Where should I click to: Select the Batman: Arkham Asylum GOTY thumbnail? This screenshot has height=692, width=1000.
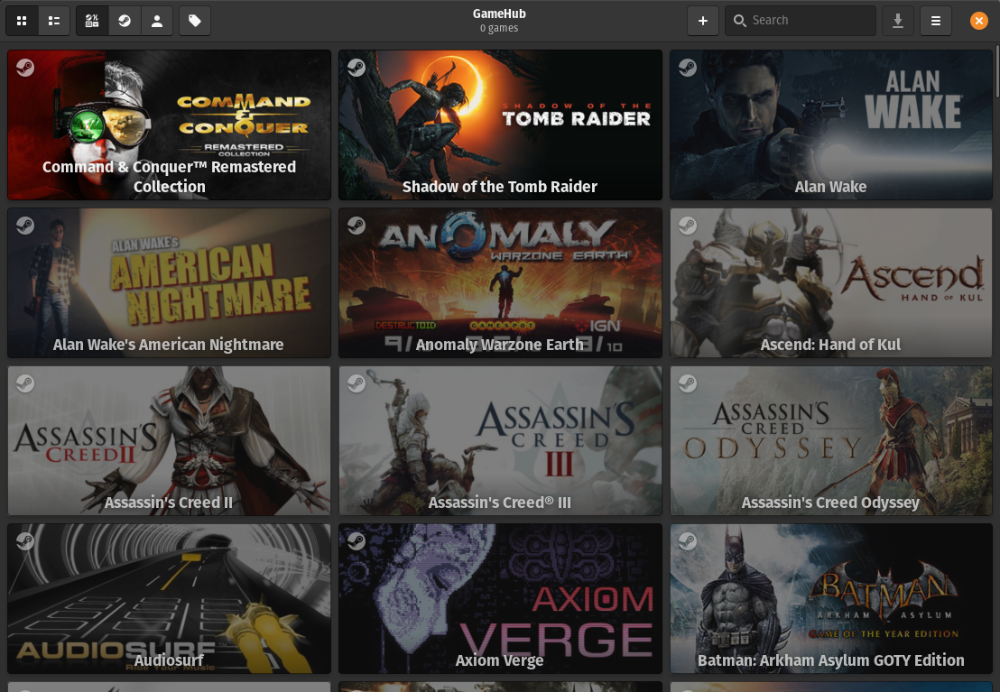(830, 598)
